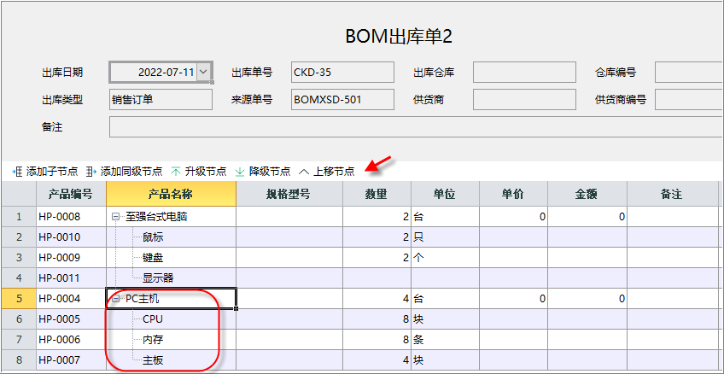Select the CPU tree row
The height and width of the screenshot is (374, 724).
[x=153, y=319]
